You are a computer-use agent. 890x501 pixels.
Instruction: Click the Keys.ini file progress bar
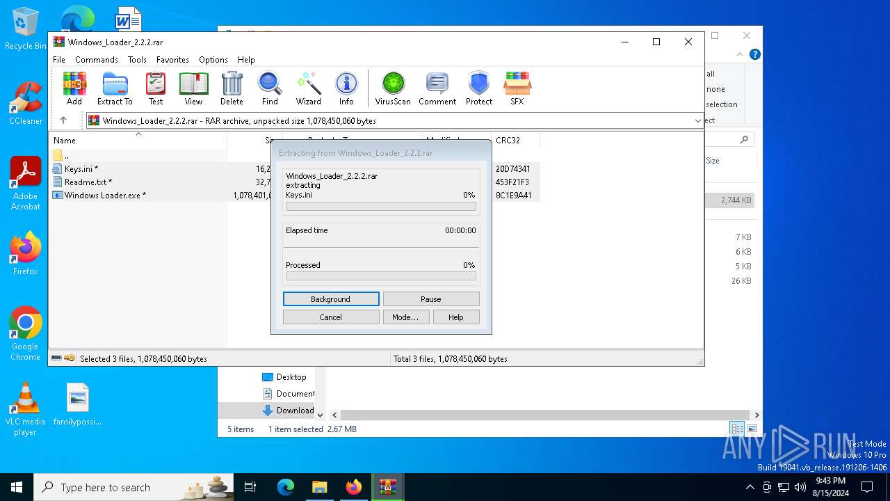click(381, 207)
